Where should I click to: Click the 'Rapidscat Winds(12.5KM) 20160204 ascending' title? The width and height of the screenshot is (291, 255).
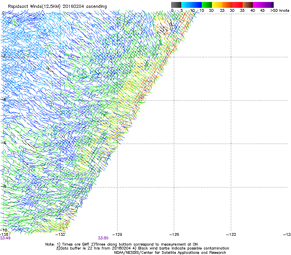(57, 7)
